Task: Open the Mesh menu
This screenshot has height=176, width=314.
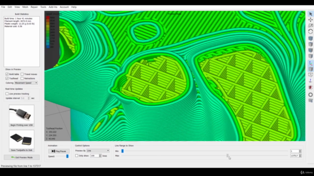Action: 25,7
